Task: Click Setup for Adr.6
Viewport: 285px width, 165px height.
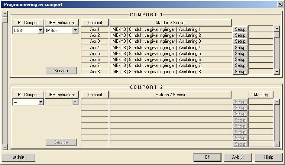Action: click(x=240, y=59)
